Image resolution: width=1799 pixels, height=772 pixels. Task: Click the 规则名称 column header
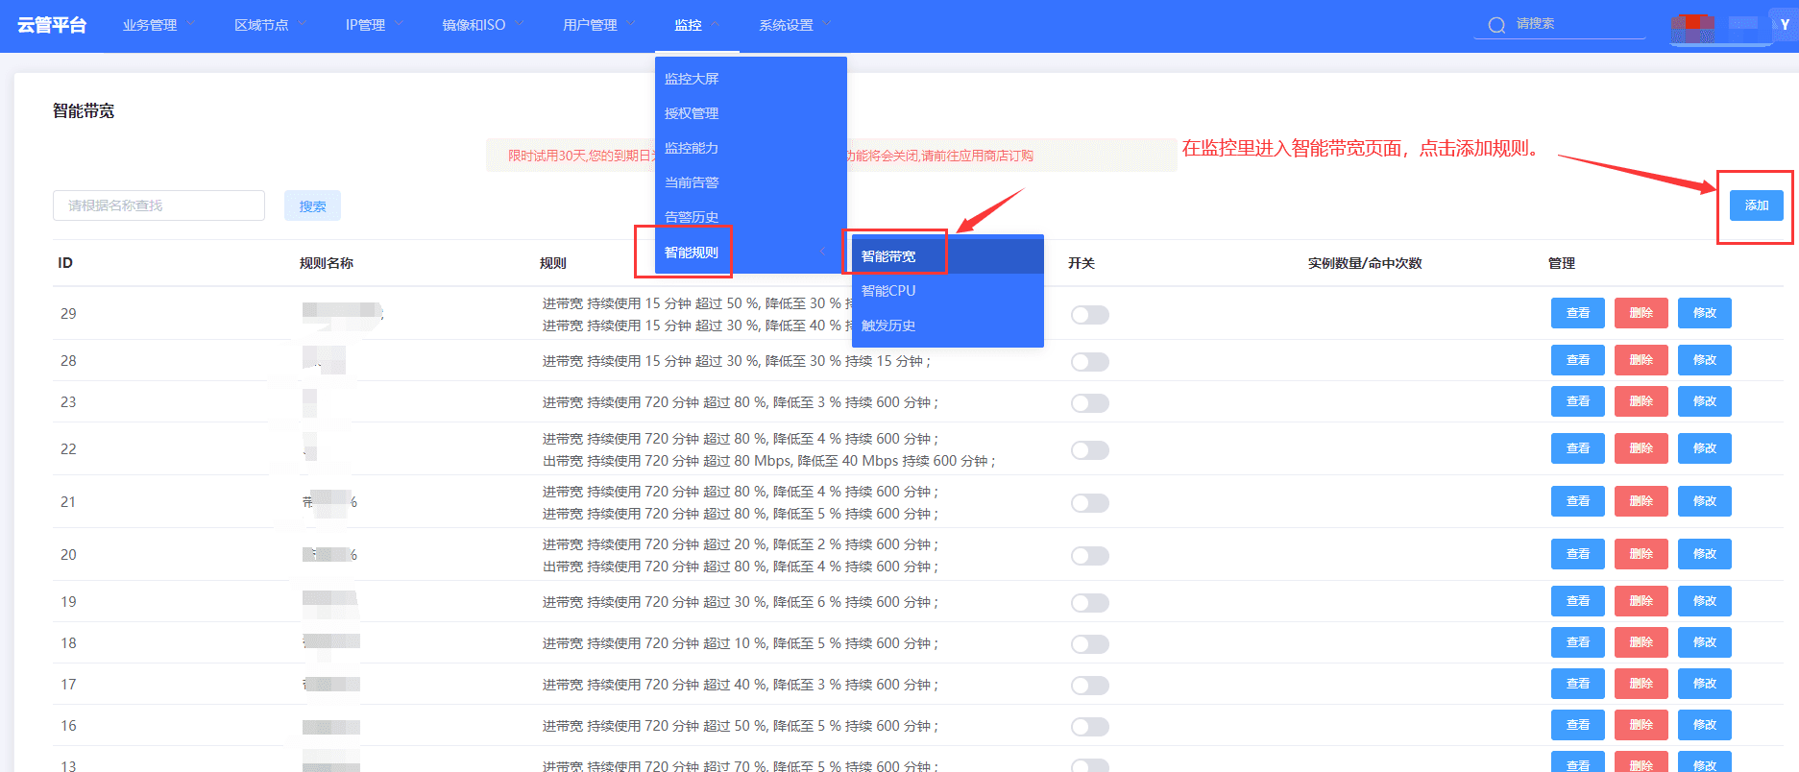[x=327, y=263]
